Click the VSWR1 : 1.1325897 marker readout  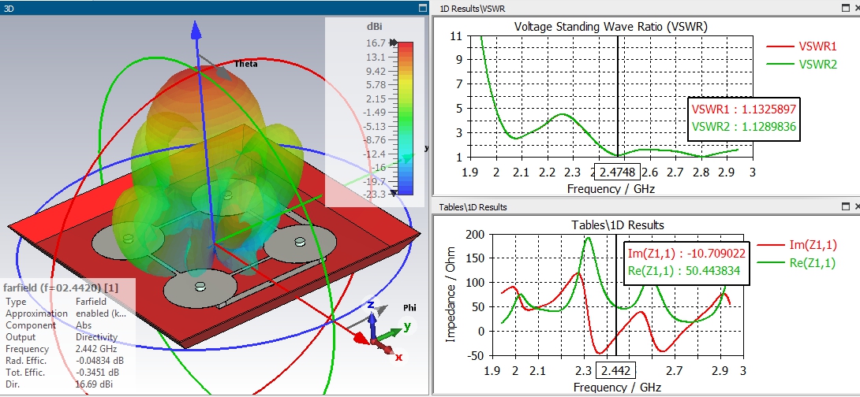(x=744, y=108)
